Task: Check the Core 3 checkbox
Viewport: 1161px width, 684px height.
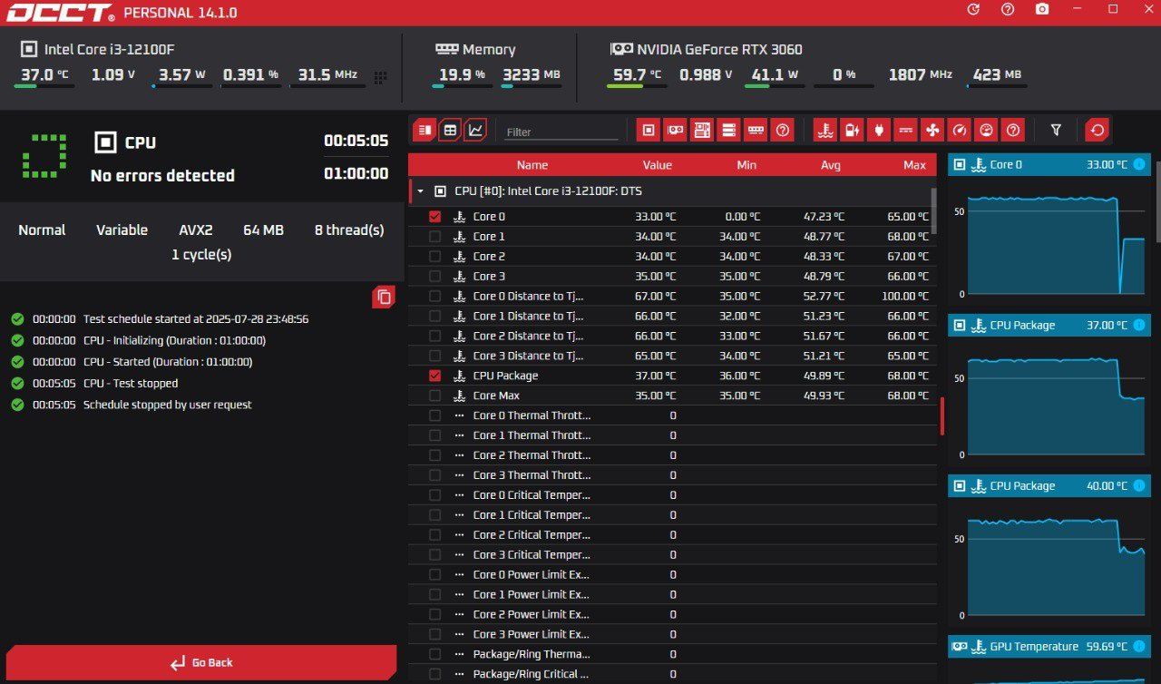Action: (434, 277)
